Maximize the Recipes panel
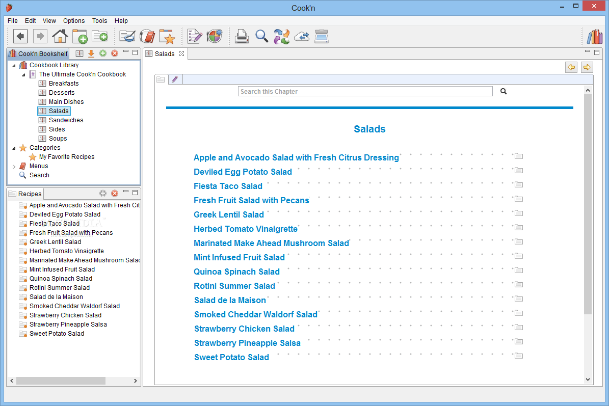The width and height of the screenshot is (609, 406). (135, 193)
